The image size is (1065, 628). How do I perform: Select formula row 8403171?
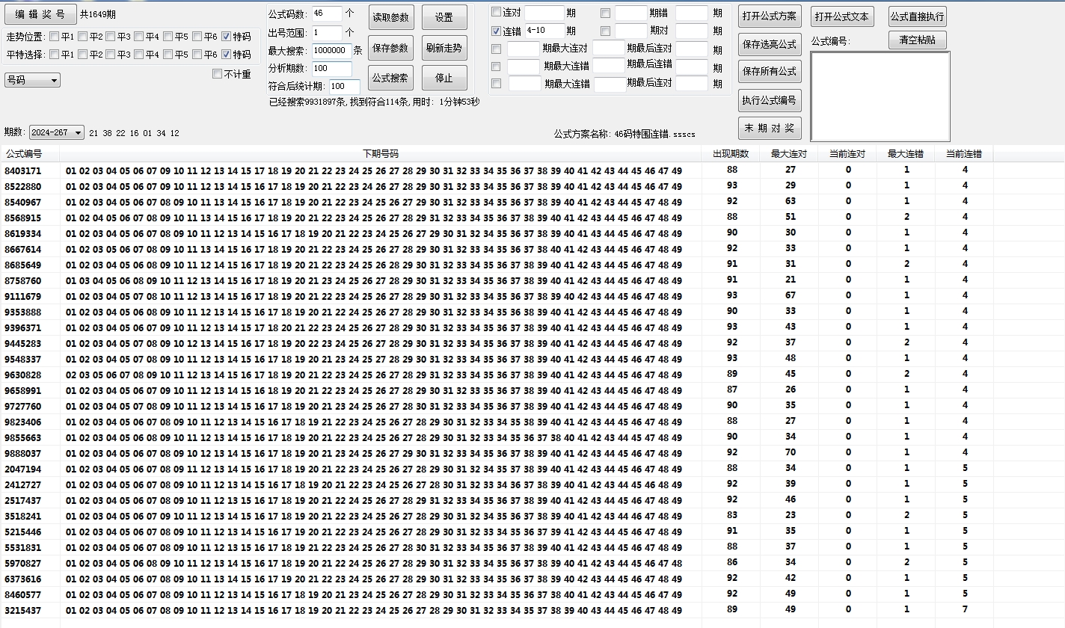pos(23,170)
